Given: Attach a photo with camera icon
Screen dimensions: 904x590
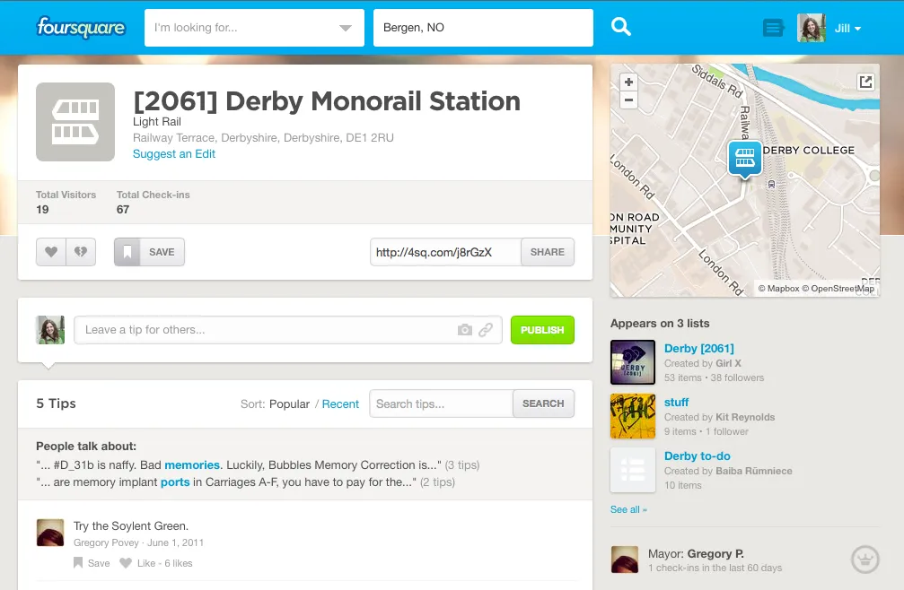Looking at the screenshot, I should click(464, 330).
